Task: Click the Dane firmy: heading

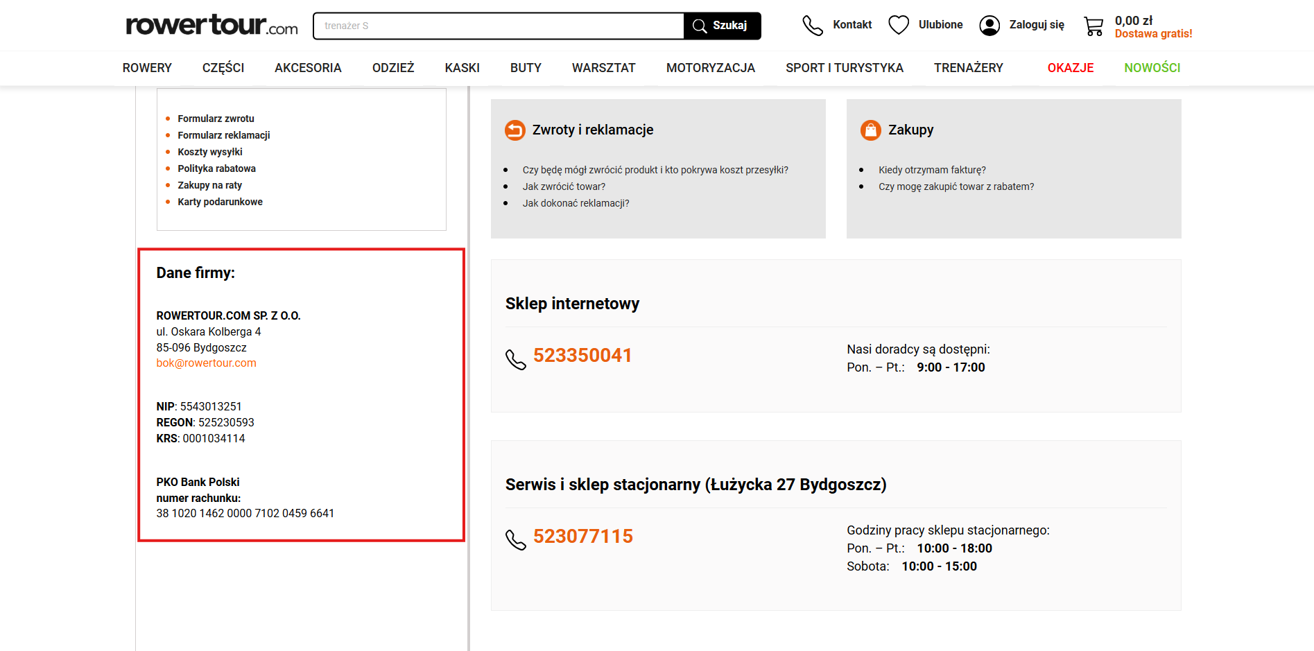Action: (x=196, y=273)
